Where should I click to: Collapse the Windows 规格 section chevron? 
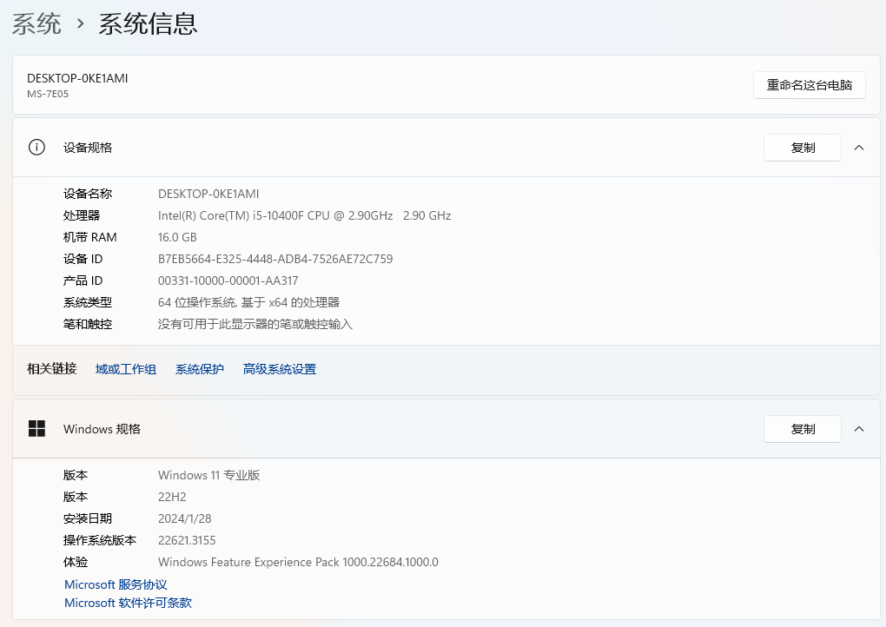click(x=859, y=429)
